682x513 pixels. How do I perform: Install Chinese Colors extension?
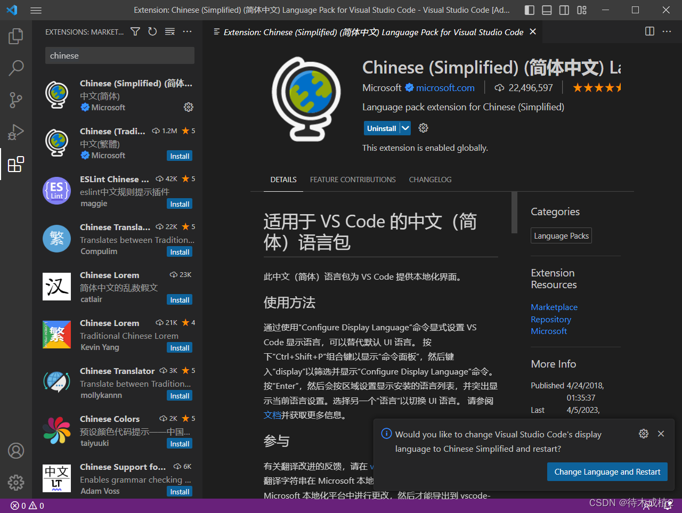[x=180, y=444]
